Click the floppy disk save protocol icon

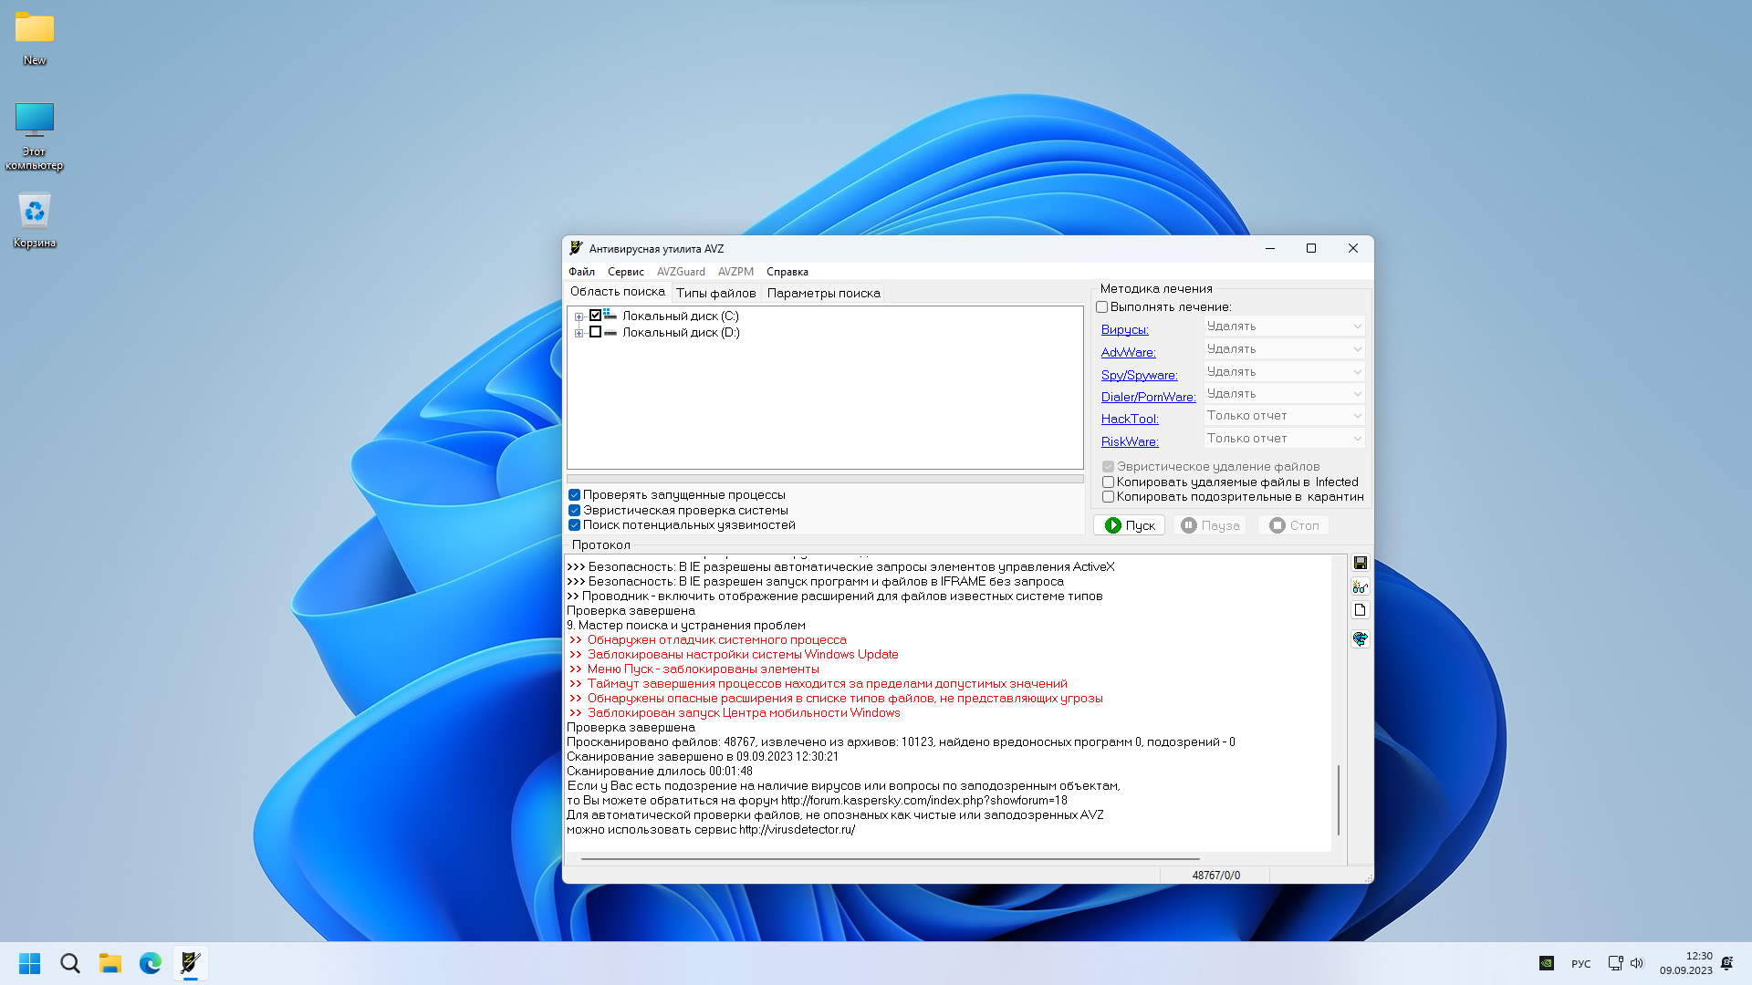[x=1360, y=563]
